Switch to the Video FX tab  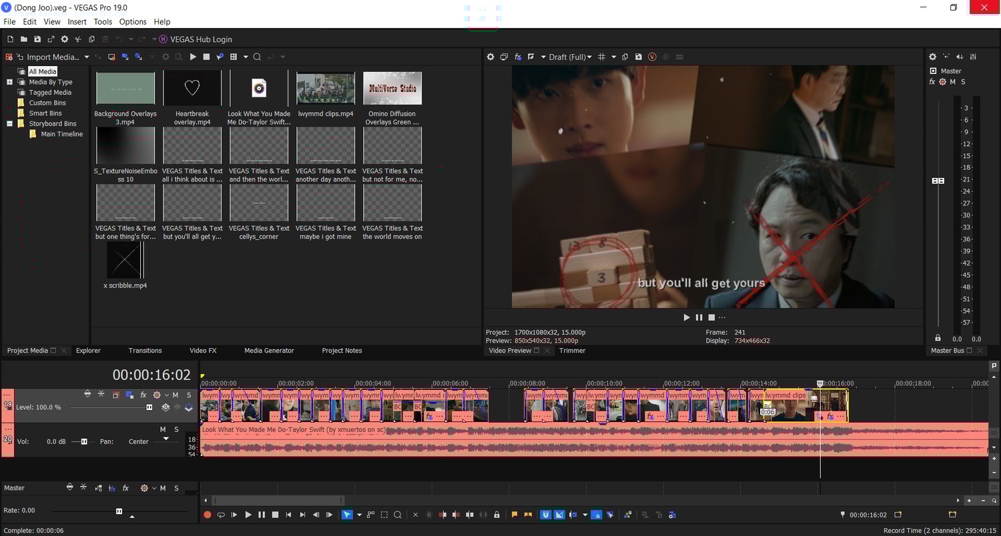pyautogui.click(x=203, y=351)
